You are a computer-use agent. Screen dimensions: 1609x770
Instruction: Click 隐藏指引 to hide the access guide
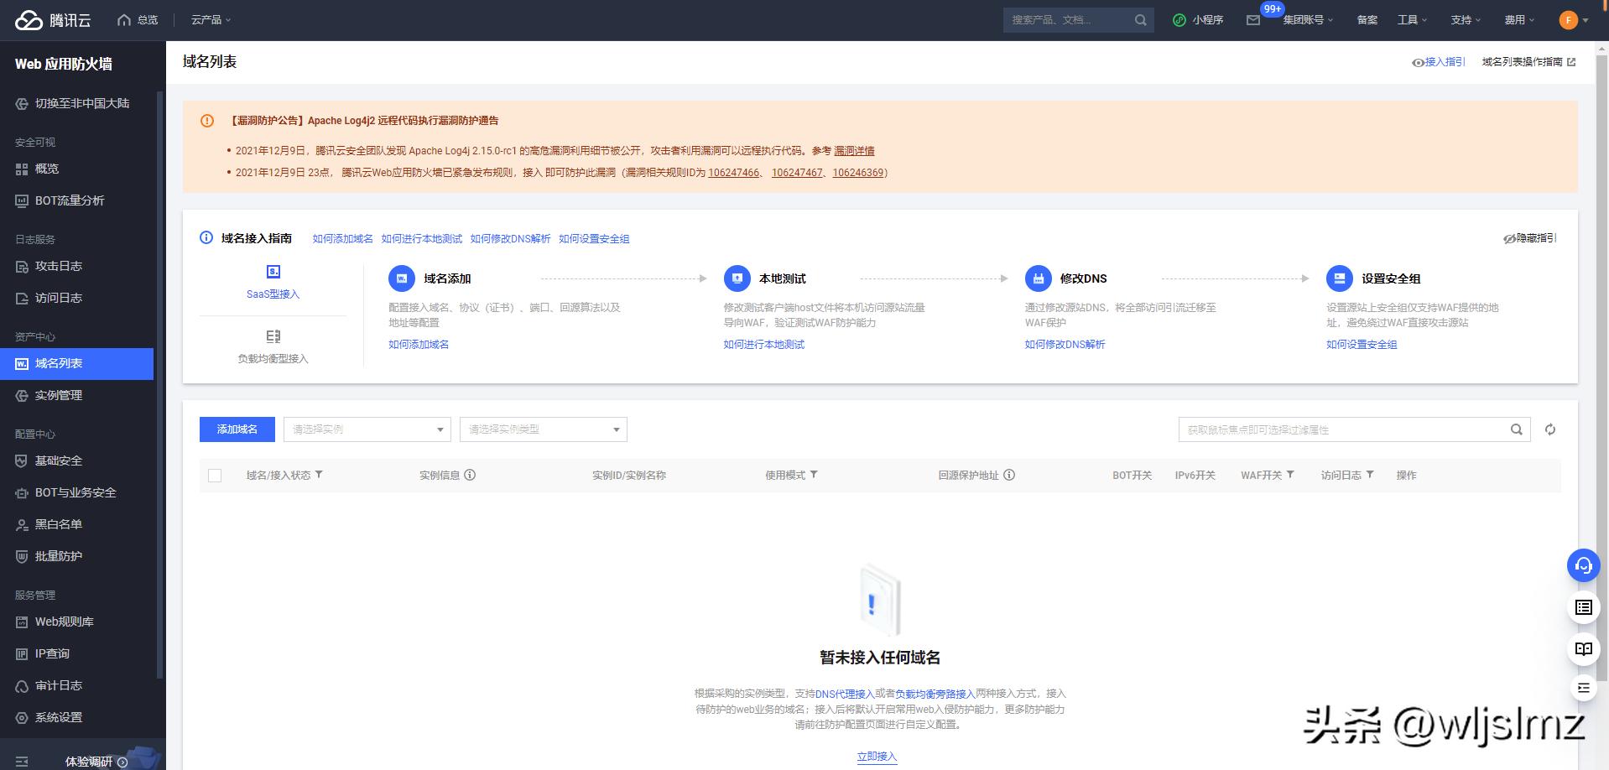(1533, 238)
